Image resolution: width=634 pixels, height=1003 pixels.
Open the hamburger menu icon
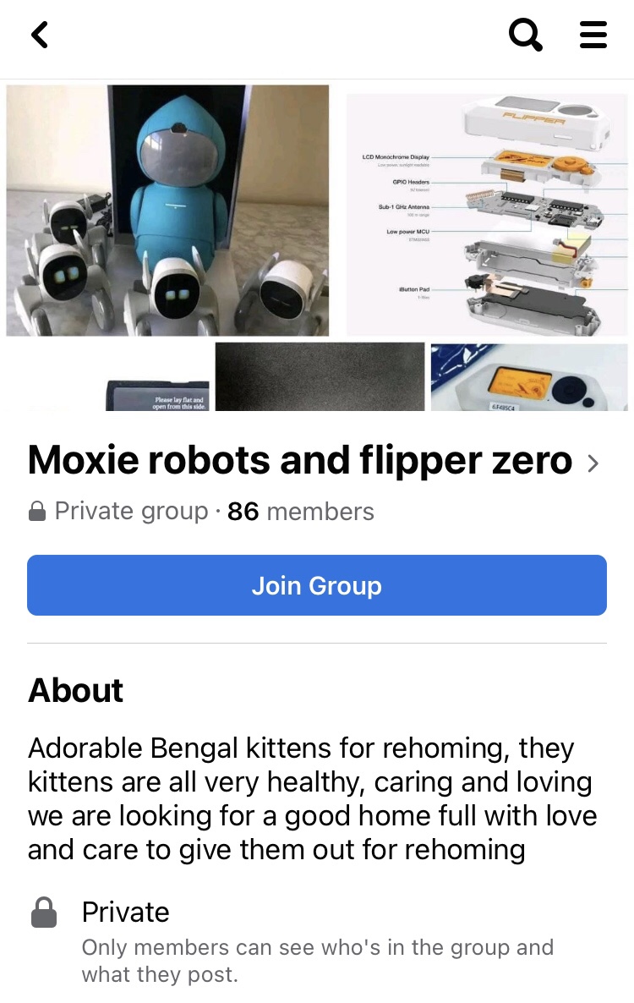(x=593, y=35)
